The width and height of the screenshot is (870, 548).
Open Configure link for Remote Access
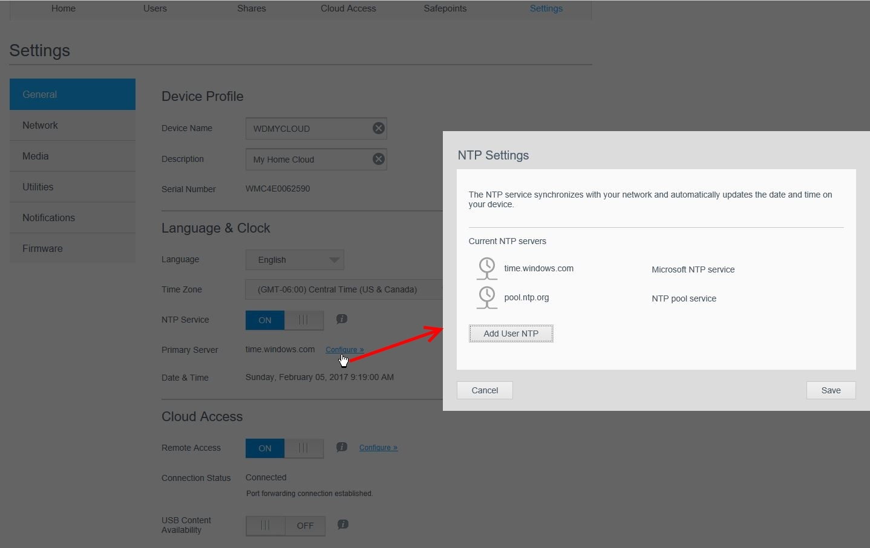(x=378, y=448)
